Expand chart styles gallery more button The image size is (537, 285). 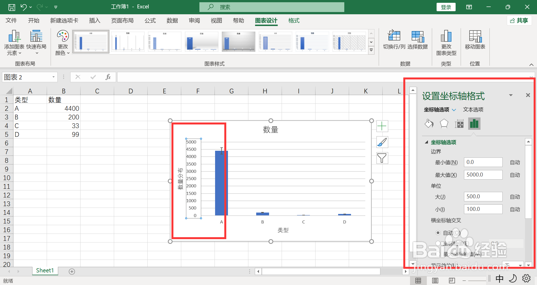coord(371,51)
